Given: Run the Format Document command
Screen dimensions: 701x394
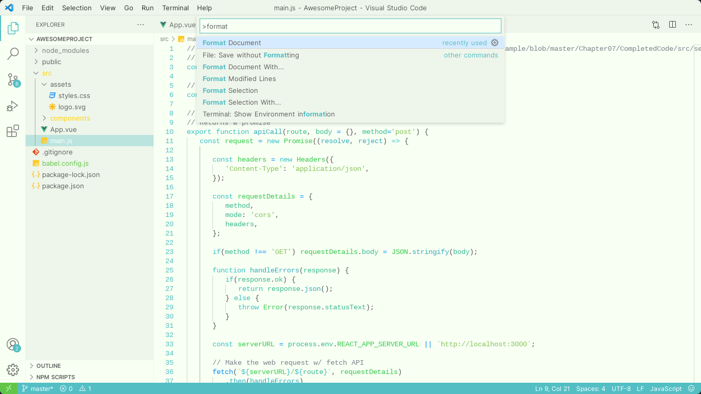Looking at the screenshot, I should [350, 43].
